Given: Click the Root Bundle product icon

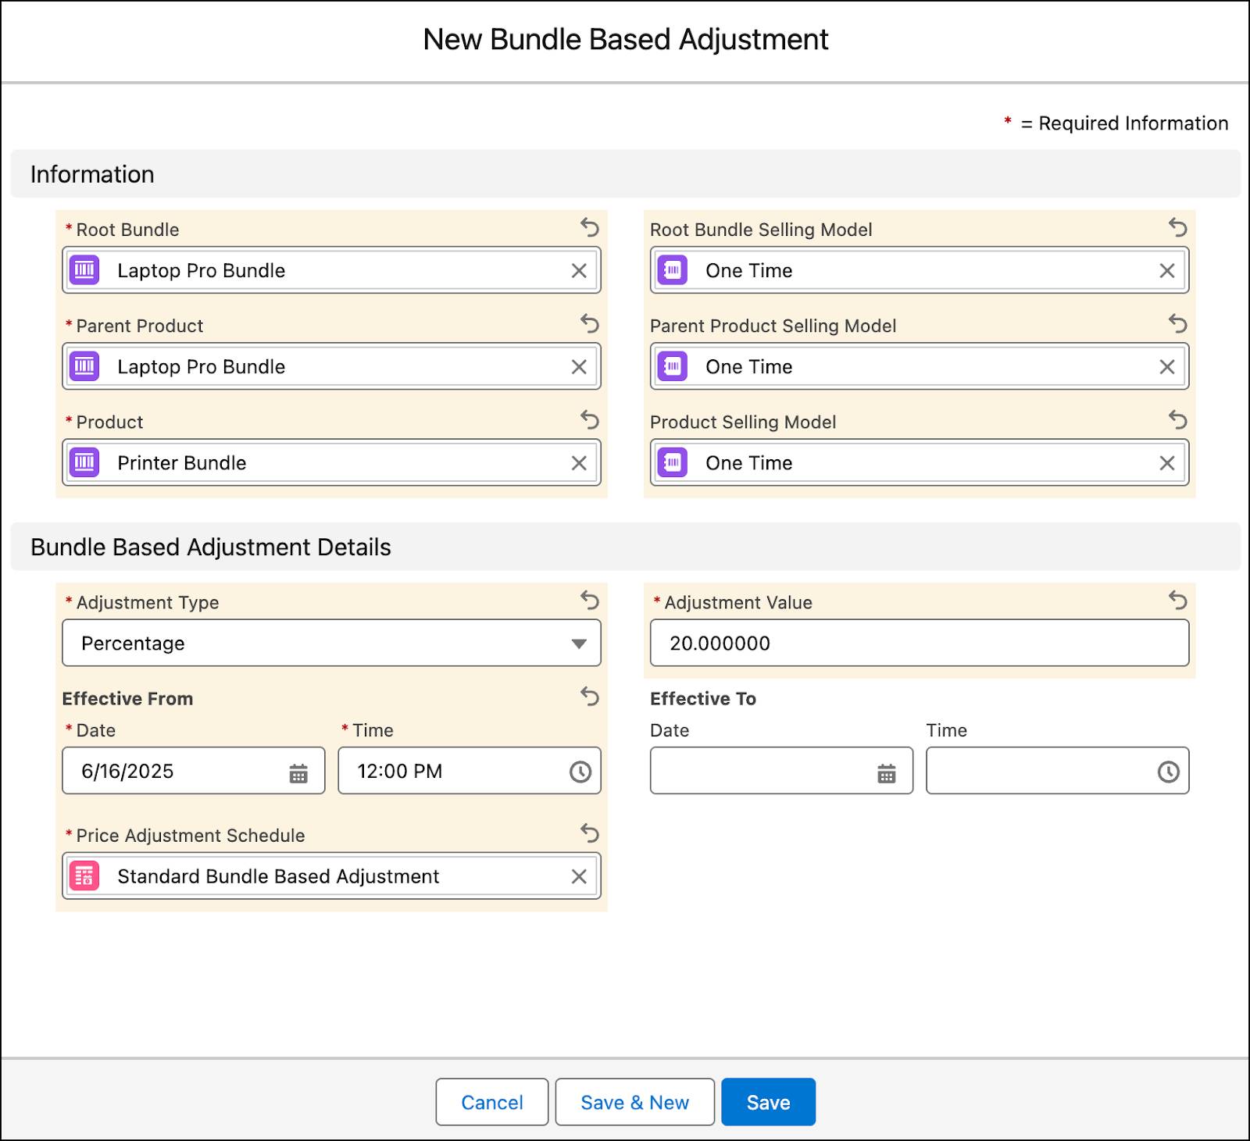Looking at the screenshot, I should [84, 270].
